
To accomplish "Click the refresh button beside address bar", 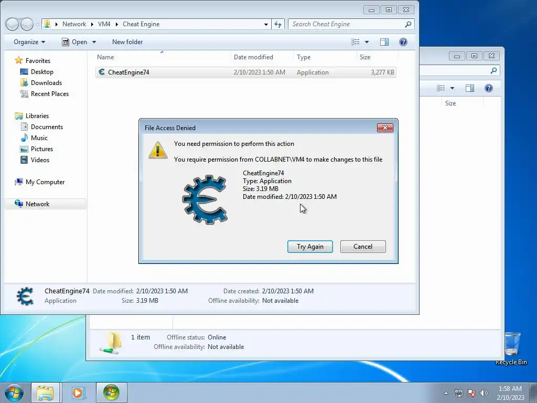I will 278,24.
